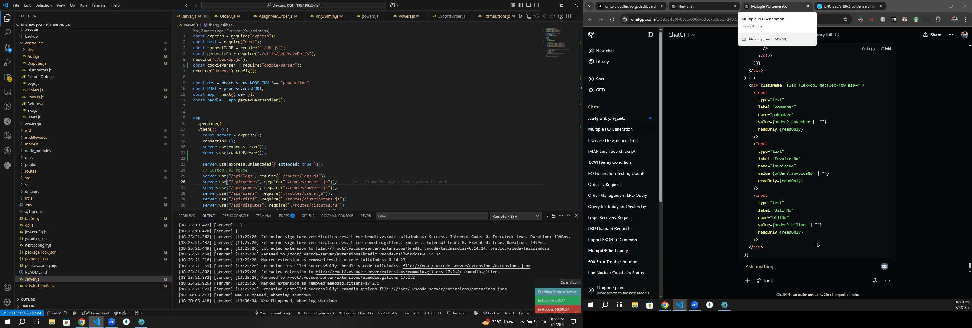Open the Search view in the VS Code activity bar
The image size is (972, 328).
click(7, 33)
